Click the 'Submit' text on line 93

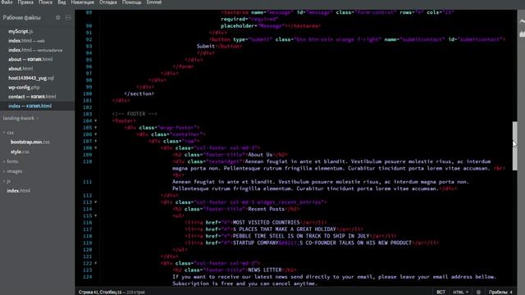pos(206,46)
